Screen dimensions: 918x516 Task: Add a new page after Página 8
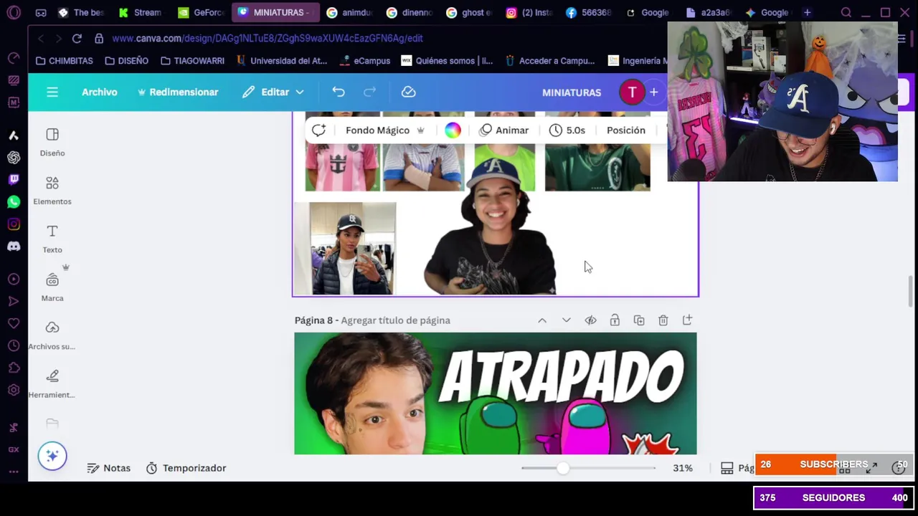tap(687, 320)
